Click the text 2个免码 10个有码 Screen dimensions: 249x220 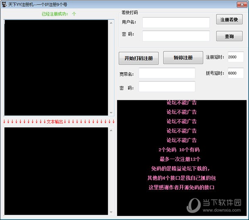point(179,150)
